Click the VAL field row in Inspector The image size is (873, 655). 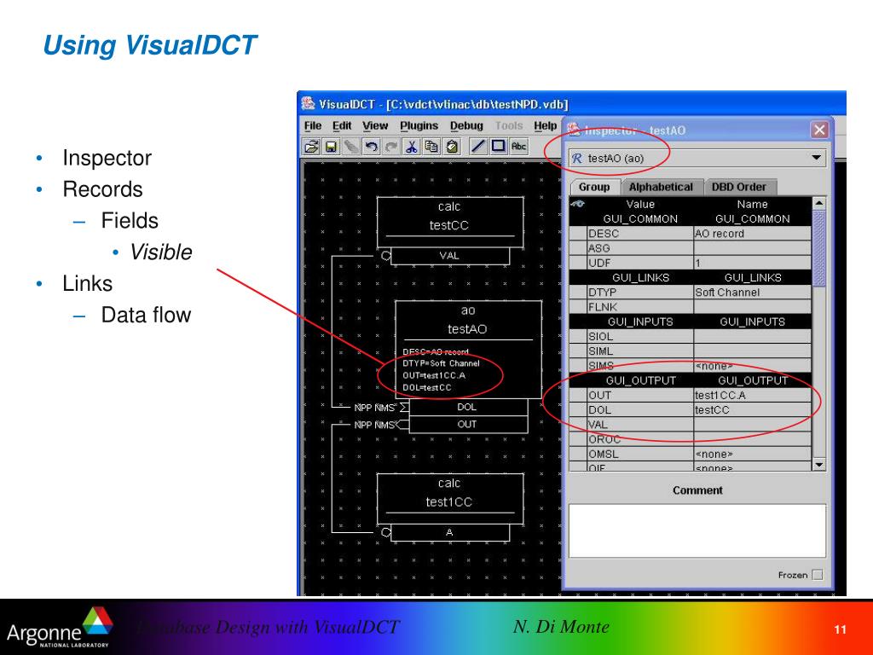coord(691,425)
